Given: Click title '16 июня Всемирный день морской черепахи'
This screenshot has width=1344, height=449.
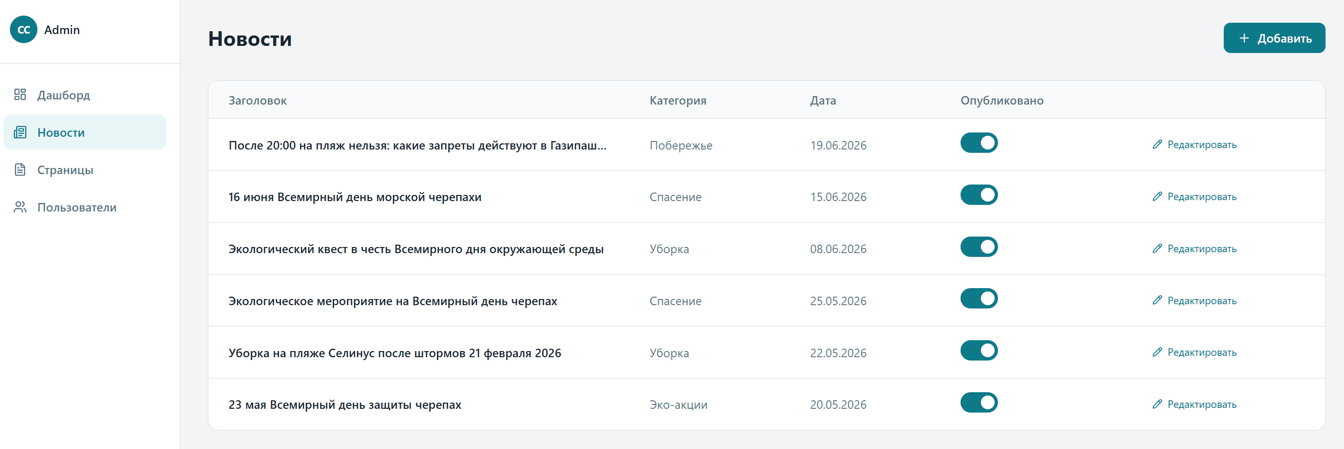Looking at the screenshot, I should (x=355, y=197).
